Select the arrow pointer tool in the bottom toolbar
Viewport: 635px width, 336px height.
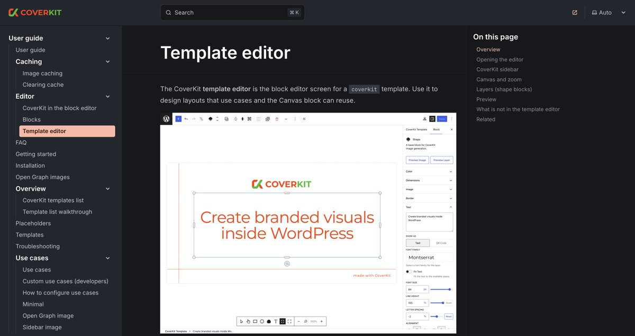pyautogui.click(x=241, y=321)
